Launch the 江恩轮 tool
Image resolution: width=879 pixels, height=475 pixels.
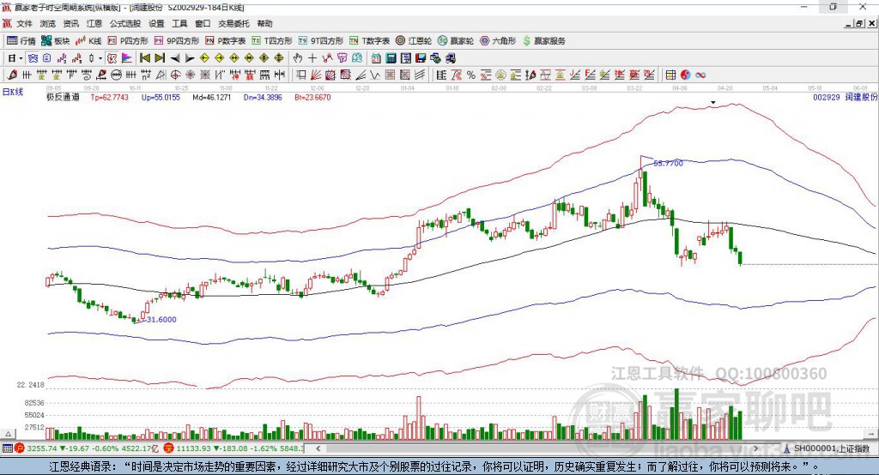click(414, 41)
